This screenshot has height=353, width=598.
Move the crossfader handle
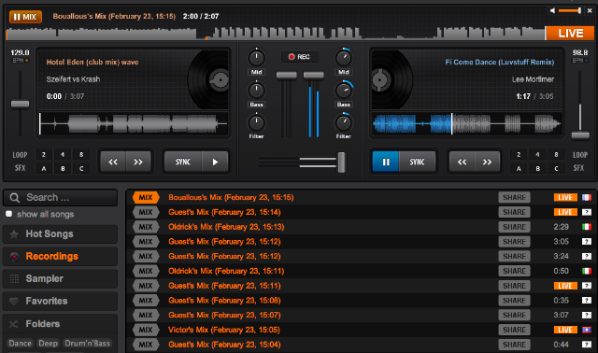341,162
